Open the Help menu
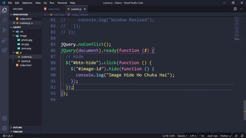246x138 pixels. pyautogui.click(x=72, y=3)
